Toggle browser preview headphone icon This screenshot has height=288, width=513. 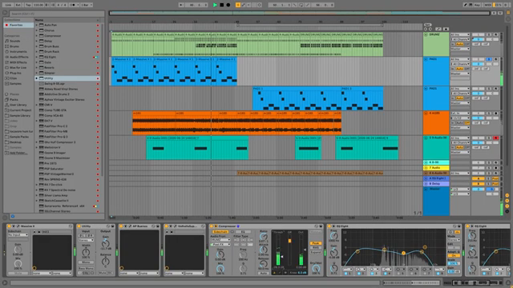[x=13, y=216]
